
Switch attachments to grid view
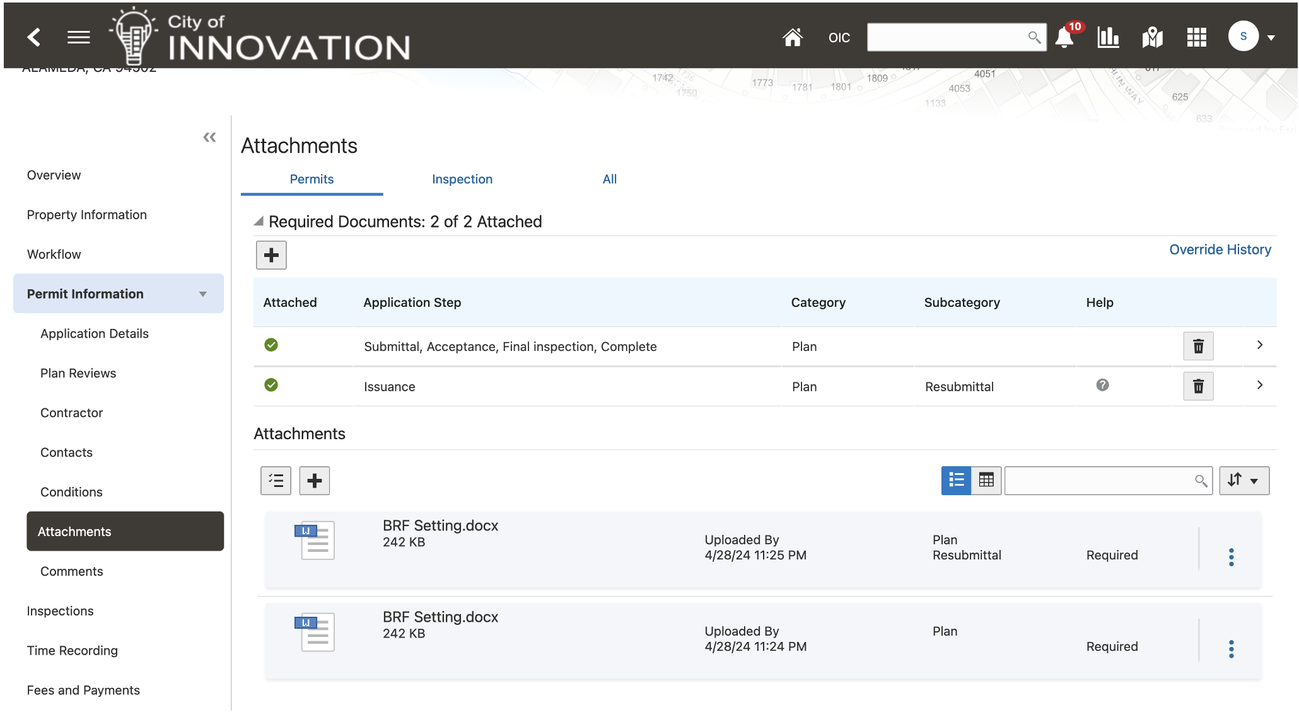[986, 480]
